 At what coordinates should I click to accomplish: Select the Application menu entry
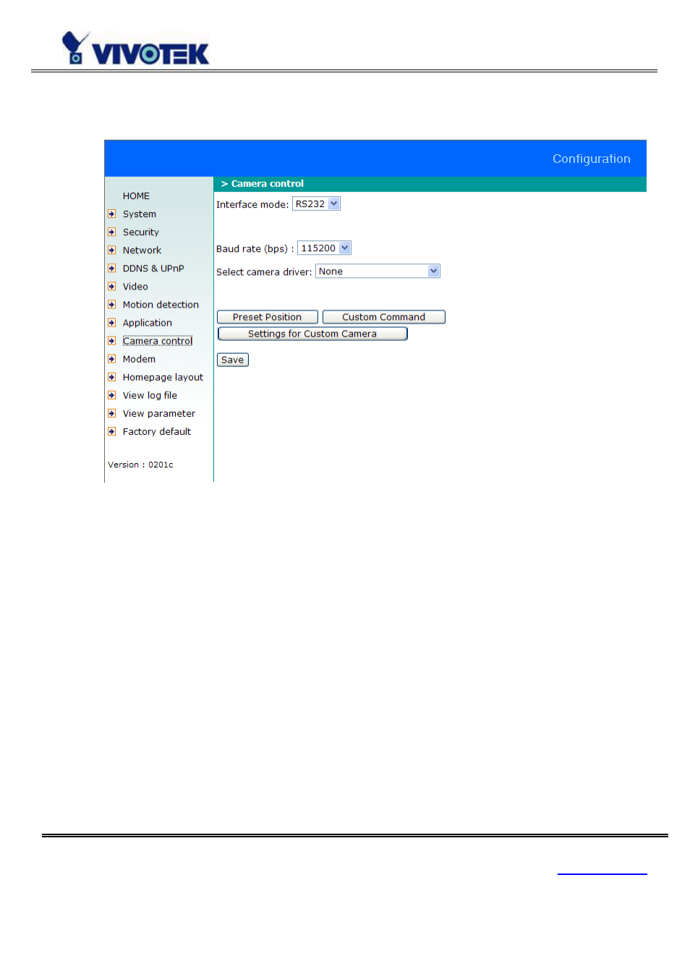(x=148, y=323)
